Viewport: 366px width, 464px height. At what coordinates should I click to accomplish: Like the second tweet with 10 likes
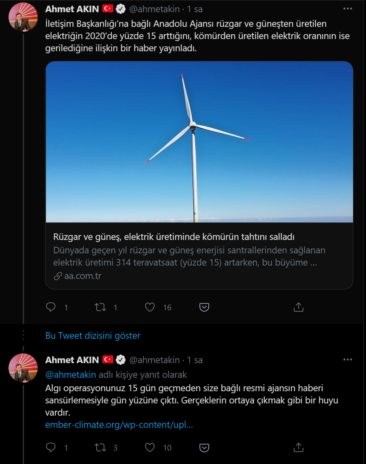point(150,448)
